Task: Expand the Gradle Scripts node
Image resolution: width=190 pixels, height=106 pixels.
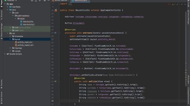Action: point(5,54)
